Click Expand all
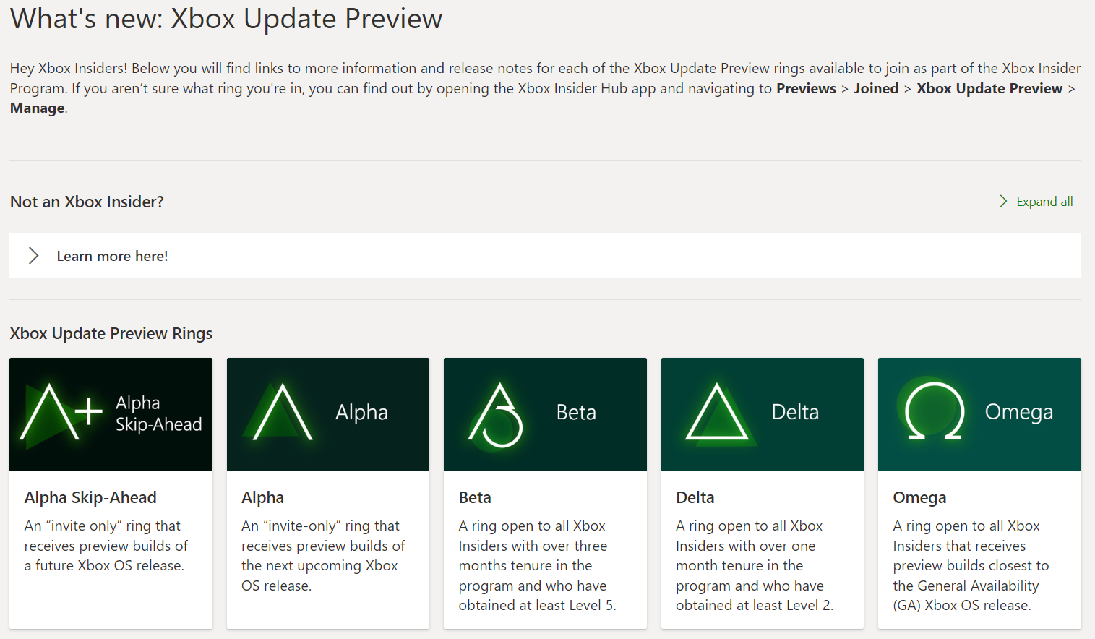Screen dimensions: 1095x639 coord(1044,201)
